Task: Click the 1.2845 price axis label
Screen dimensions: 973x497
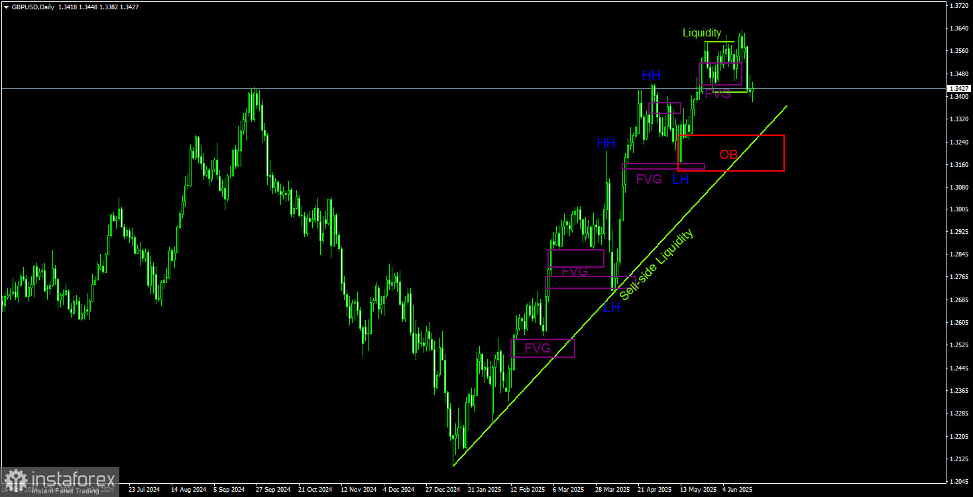Action: point(958,254)
